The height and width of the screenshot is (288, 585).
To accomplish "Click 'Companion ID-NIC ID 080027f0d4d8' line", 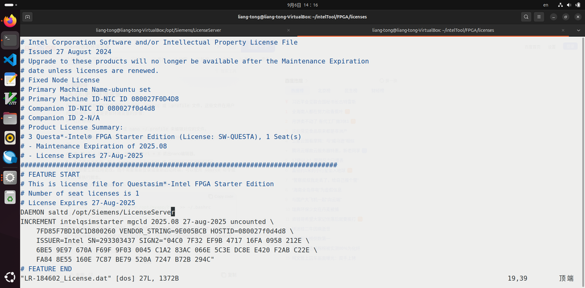I will 87,108.
